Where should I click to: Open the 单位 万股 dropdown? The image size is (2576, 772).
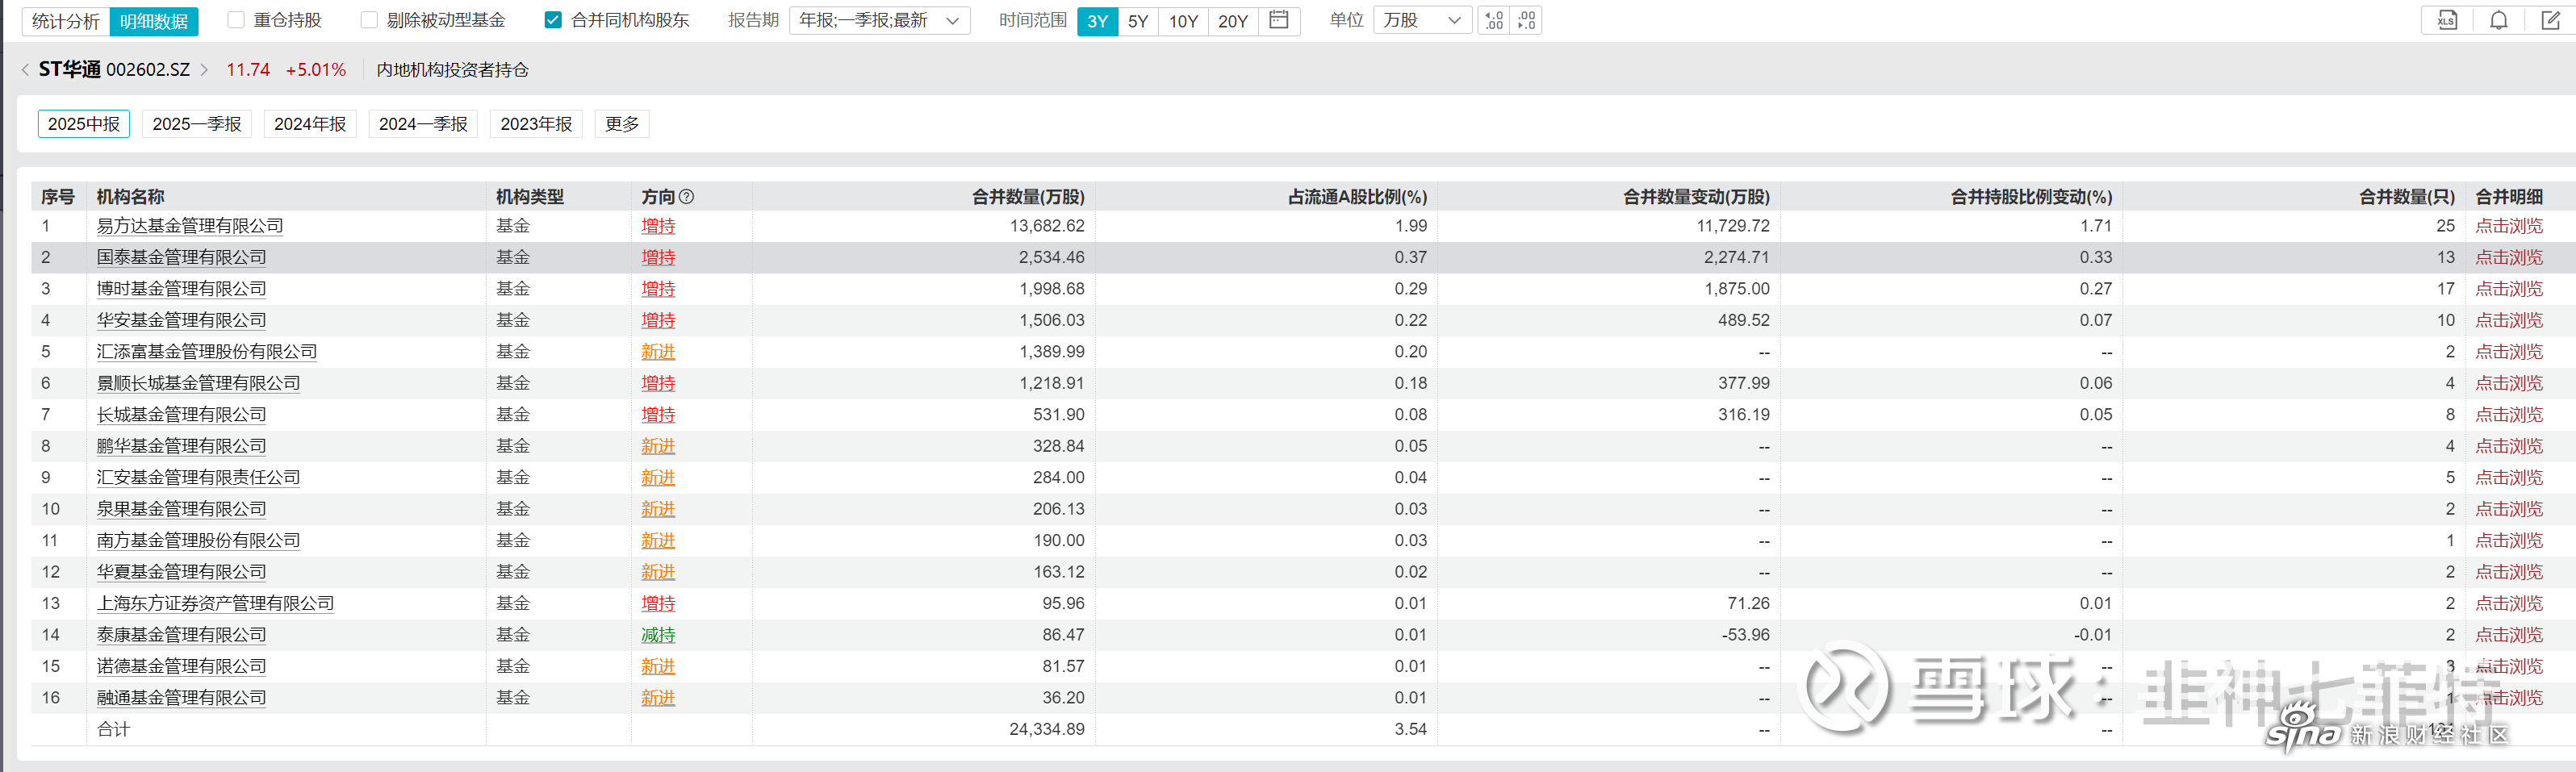pos(1421,20)
